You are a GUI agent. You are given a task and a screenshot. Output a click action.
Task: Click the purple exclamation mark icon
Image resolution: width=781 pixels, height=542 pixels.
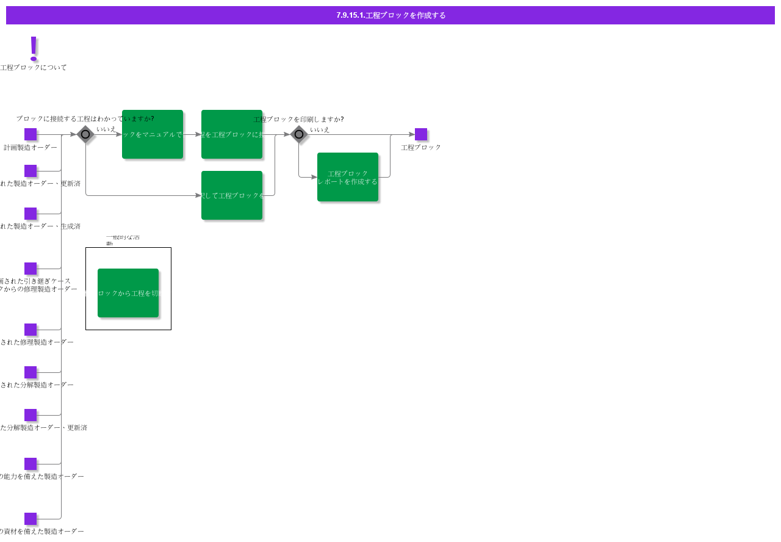click(34, 48)
